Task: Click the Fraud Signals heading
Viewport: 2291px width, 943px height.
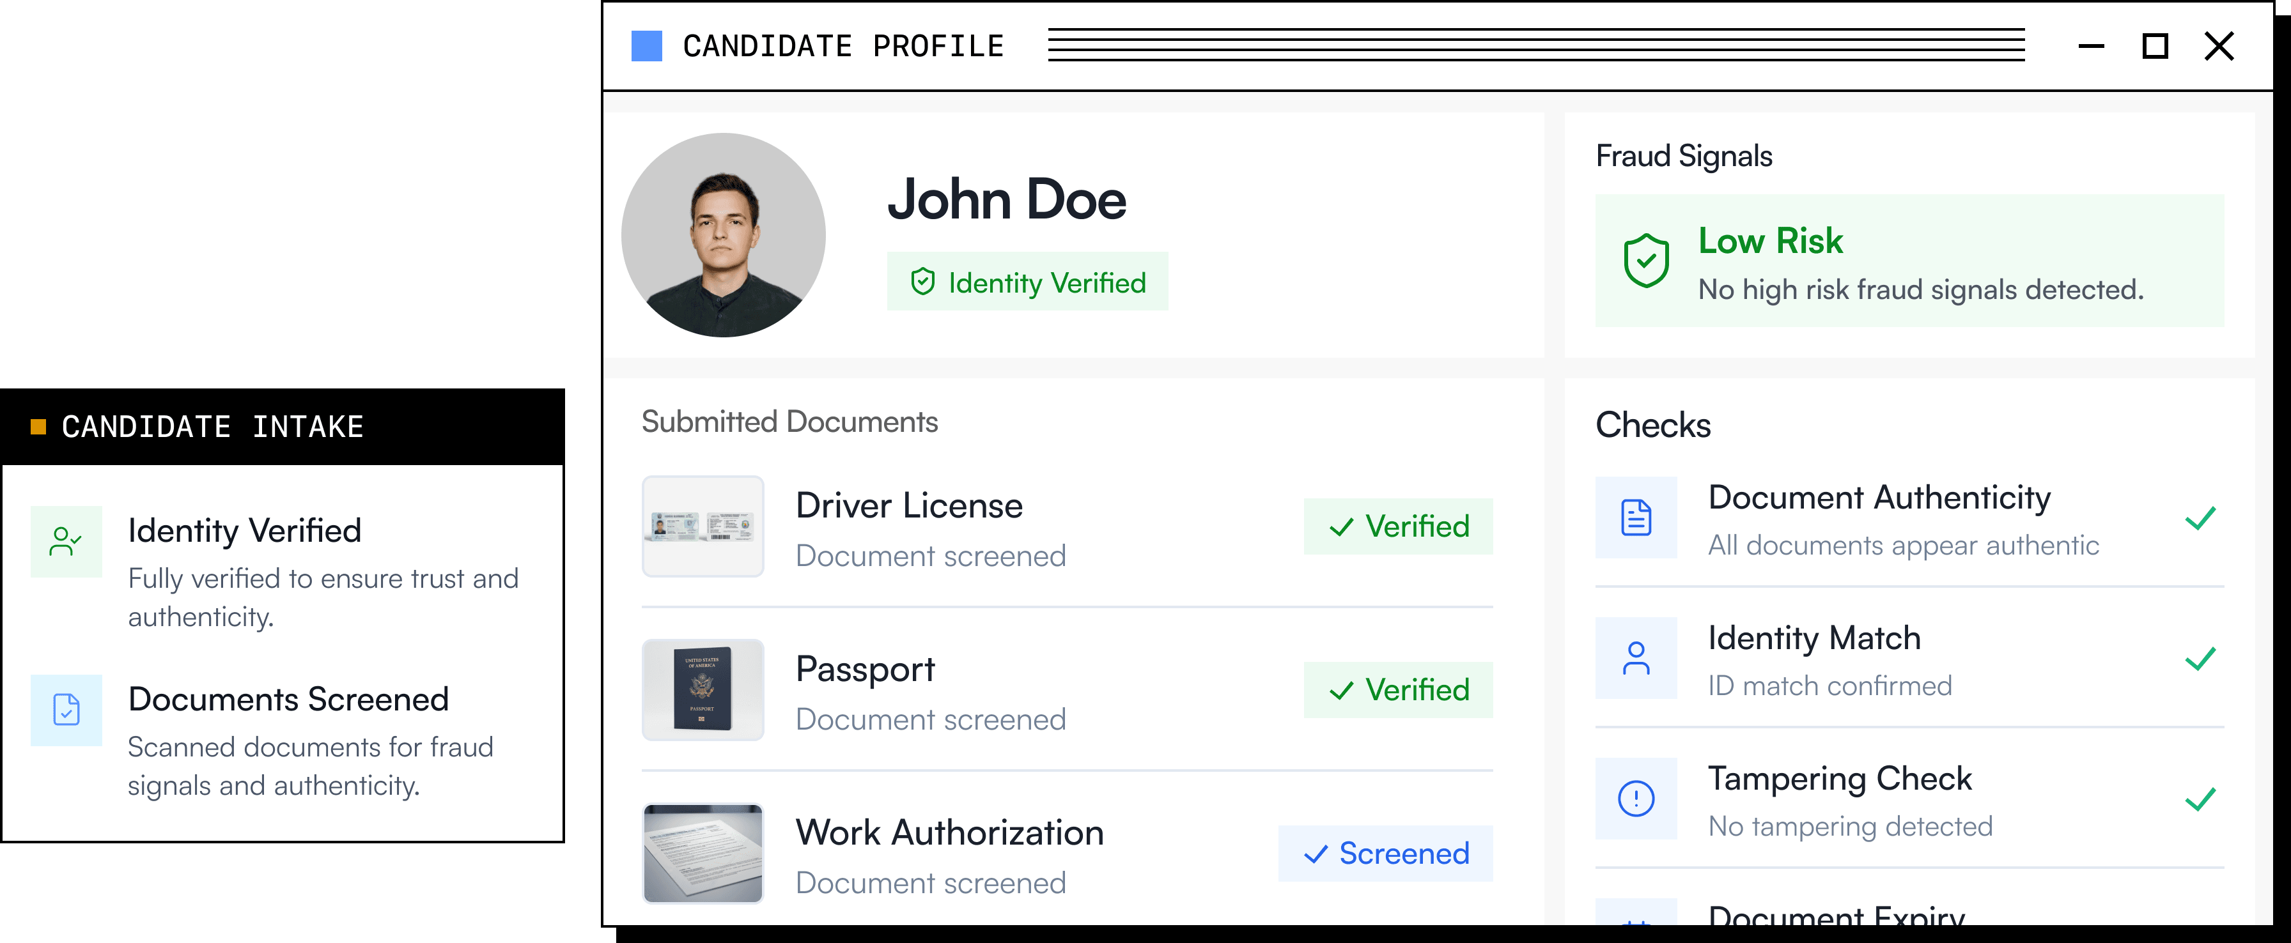Action: [1684, 157]
